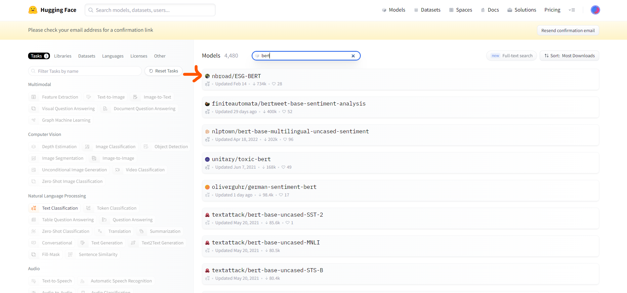
Task: Toggle Document Question Answering filter
Action: point(139,108)
